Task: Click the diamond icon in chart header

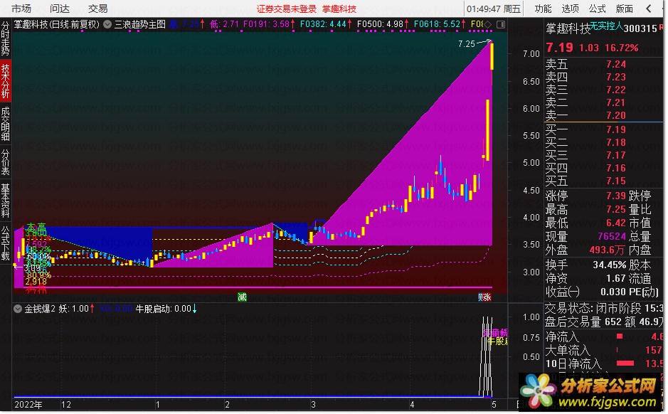Action: pos(488,25)
